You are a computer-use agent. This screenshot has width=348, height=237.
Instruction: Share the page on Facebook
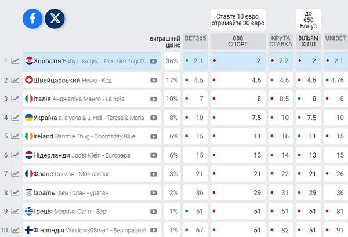point(32,19)
